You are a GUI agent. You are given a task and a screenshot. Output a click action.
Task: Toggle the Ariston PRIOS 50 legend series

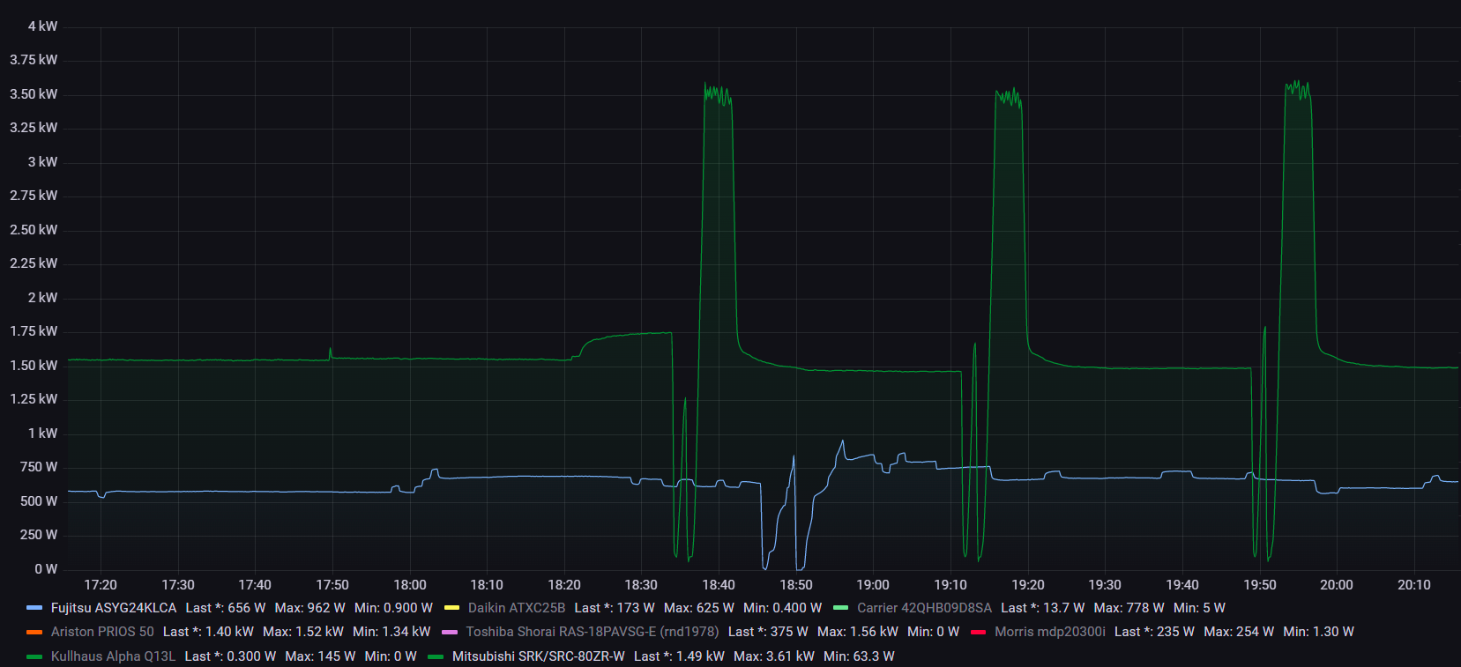click(102, 632)
